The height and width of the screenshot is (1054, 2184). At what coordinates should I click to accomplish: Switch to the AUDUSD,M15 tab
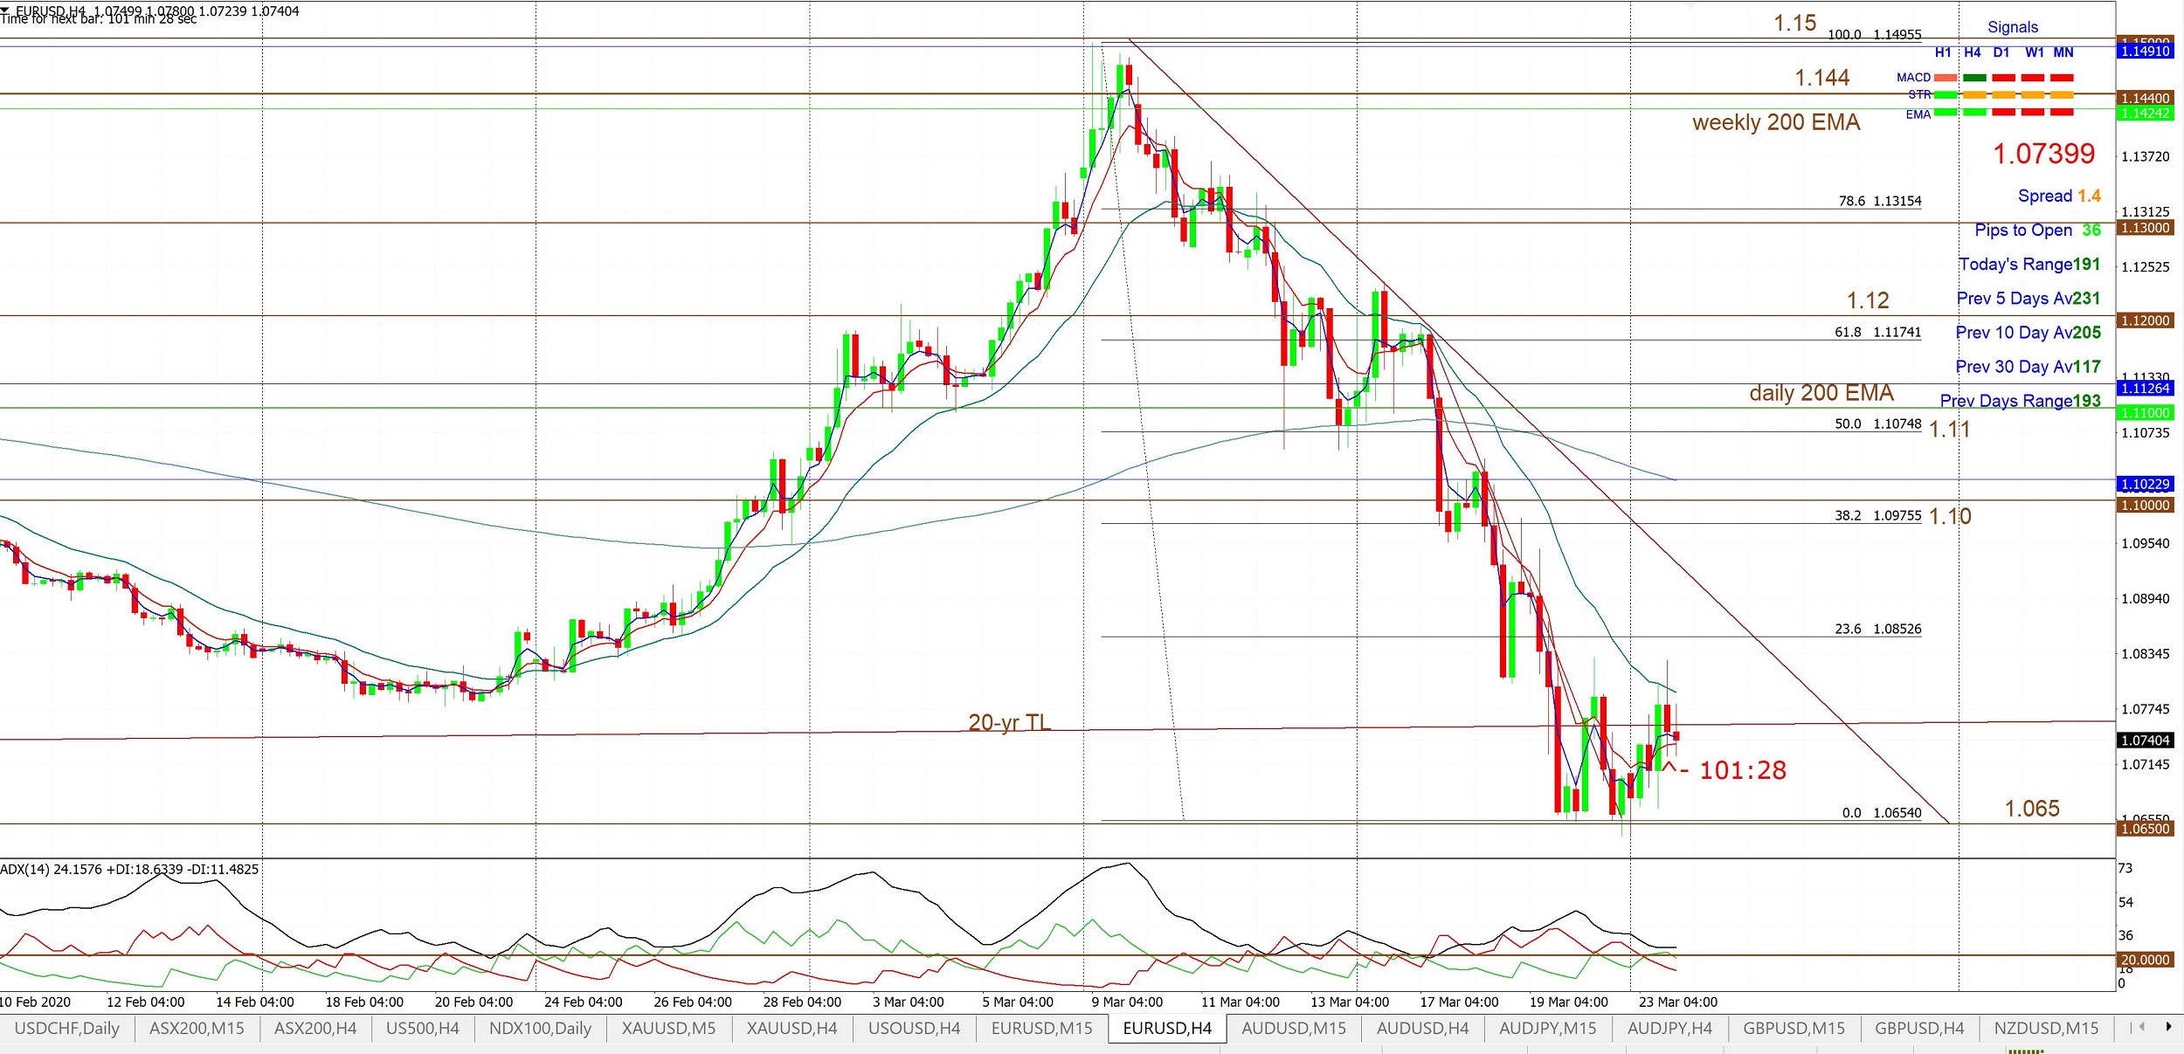point(1295,1029)
